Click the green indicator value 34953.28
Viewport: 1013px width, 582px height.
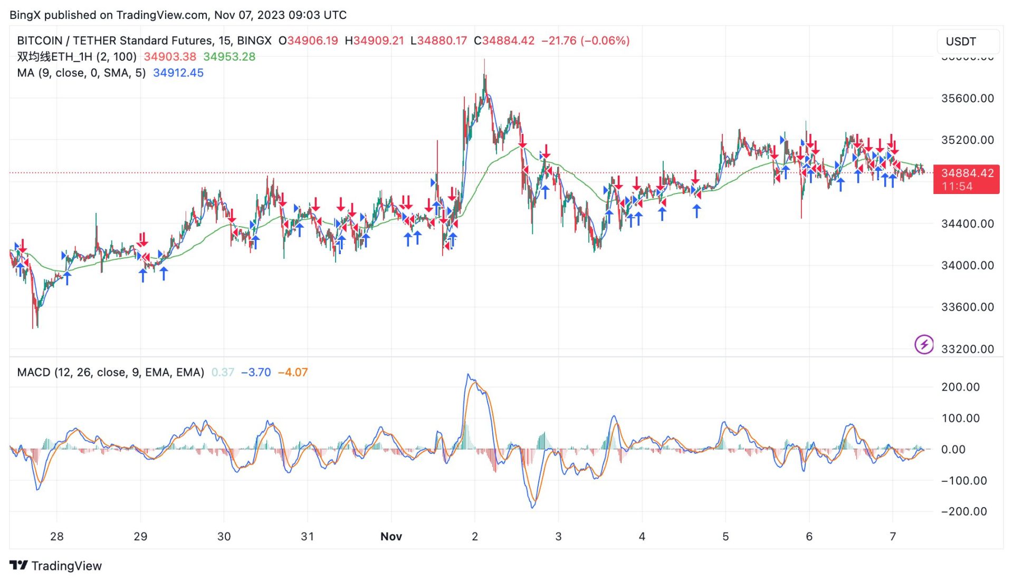coord(229,56)
